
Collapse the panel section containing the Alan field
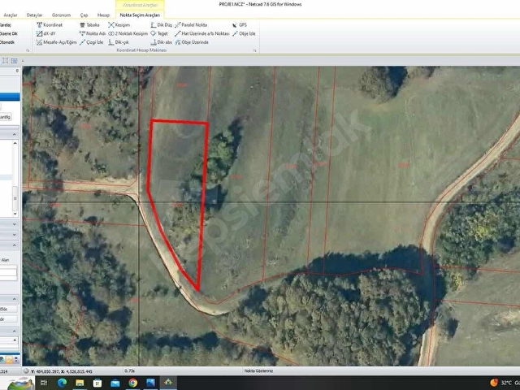point(15,245)
